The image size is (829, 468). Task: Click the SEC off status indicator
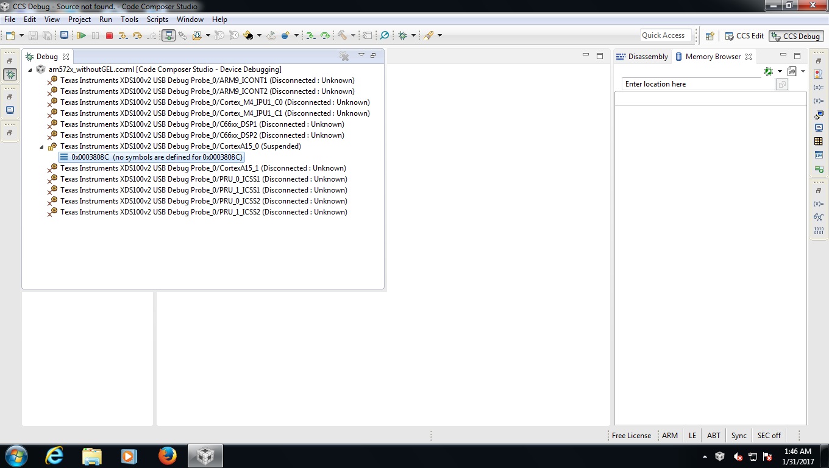769,436
